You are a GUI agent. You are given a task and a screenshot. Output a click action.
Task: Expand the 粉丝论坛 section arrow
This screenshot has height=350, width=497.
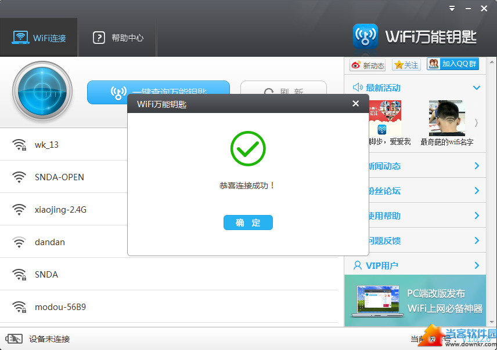[477, 191]
